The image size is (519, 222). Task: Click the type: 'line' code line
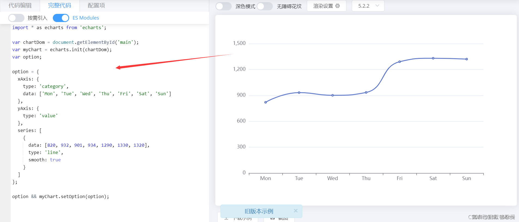(x=46, y=152)
